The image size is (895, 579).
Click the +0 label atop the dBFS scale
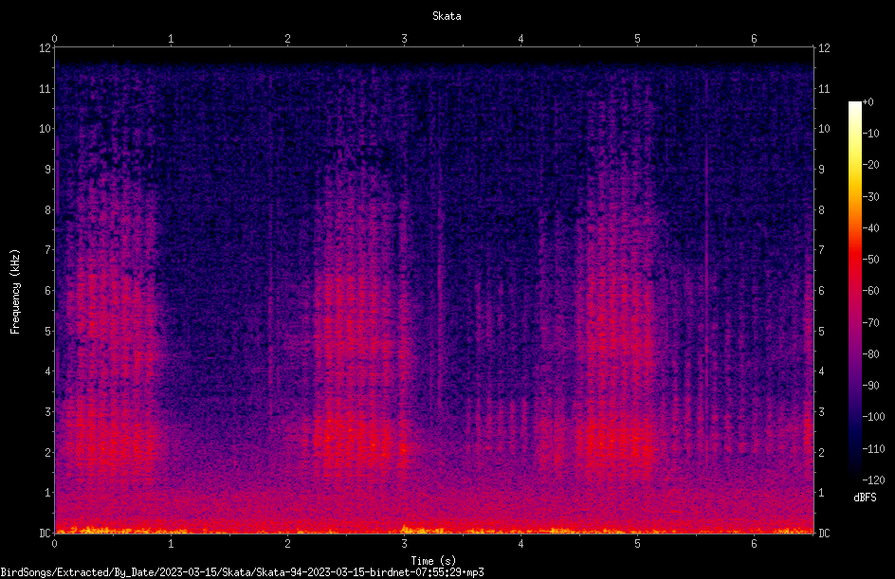[868, 102]
